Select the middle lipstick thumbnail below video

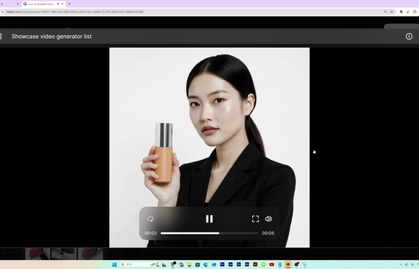[x=64, y=253]
